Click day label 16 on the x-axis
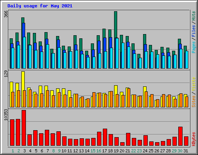Screen dimensions: 198x155 pos(99,151)
